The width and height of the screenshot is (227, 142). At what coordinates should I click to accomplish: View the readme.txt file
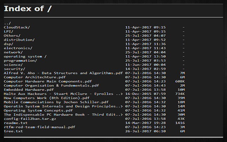[13, 123]
